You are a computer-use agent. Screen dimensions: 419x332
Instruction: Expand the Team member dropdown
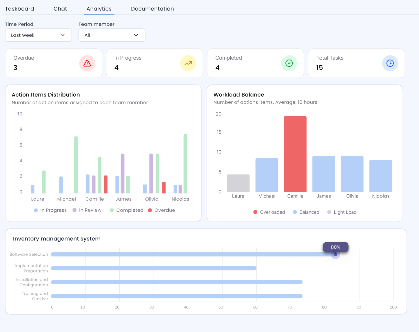pyautogui.click(x=112, y=35)
